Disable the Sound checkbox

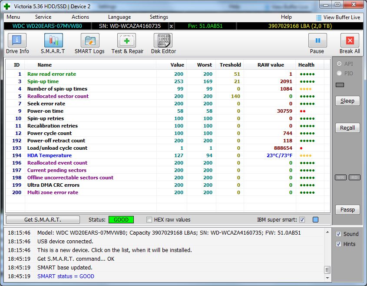(338, 234)
